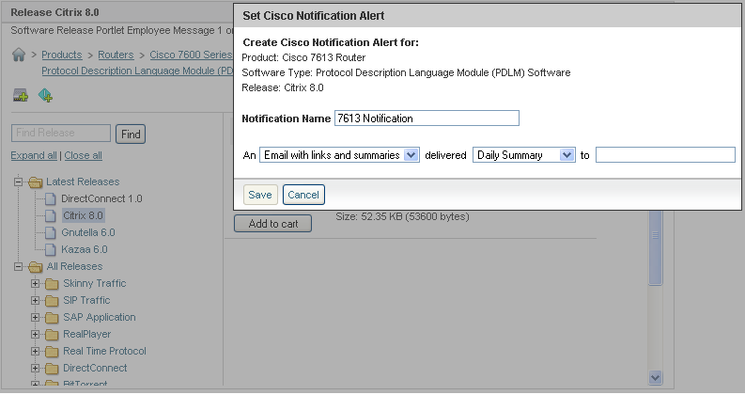Select DirectConnect 1.0 release
The image size is (745, 395).
[x=101, y=198]
